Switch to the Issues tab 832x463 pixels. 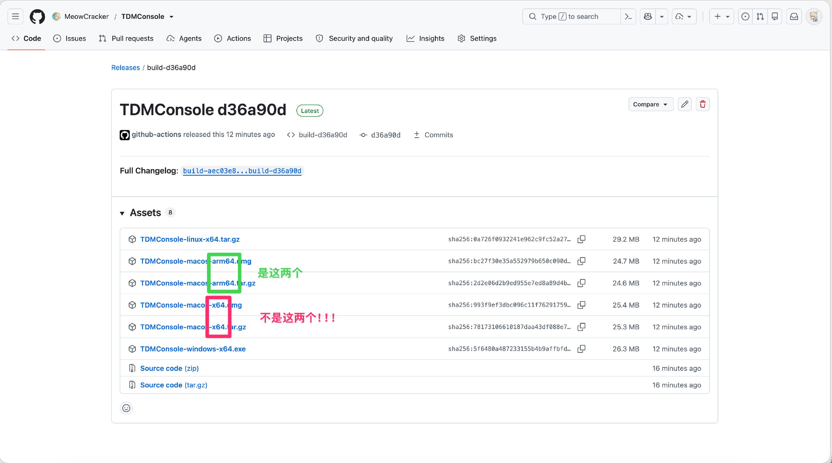pyautogui.click(x=70, y=38)
